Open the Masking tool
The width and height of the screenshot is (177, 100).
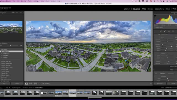coord(173,31)
